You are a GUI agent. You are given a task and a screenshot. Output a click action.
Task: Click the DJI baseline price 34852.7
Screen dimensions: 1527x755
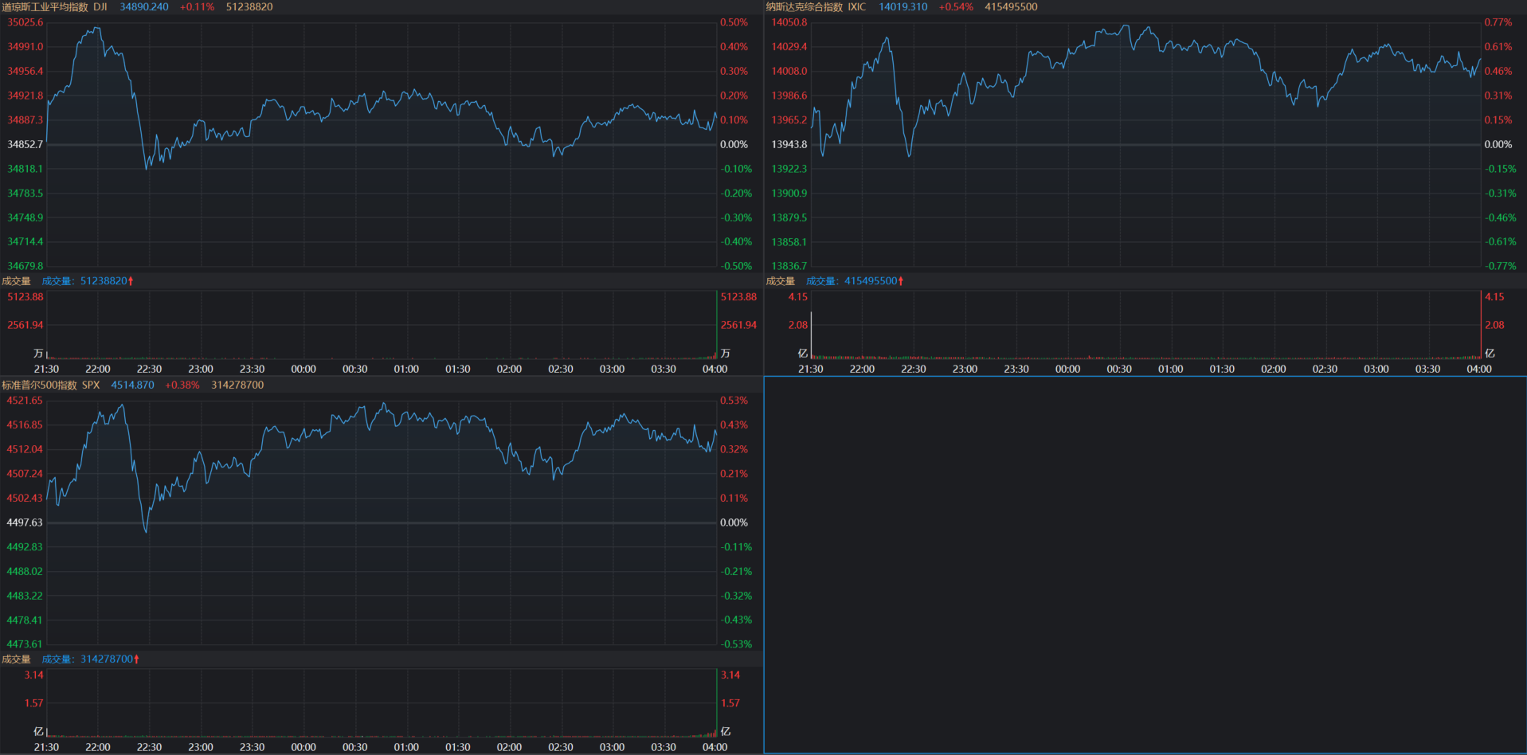tap(25, 144)
